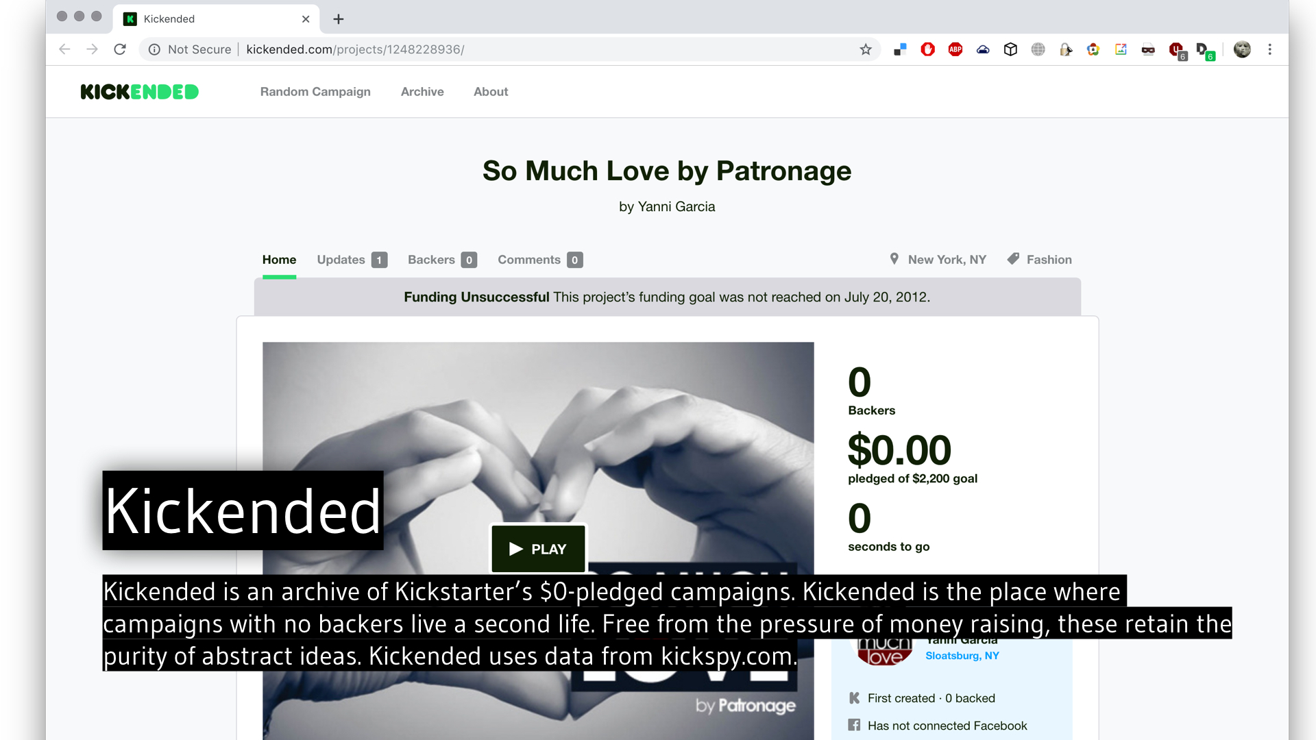The height and width of the screenshot is (740, 1316).
Task: Open the Chrome three-dot menu
Action: pos(1269,49)
